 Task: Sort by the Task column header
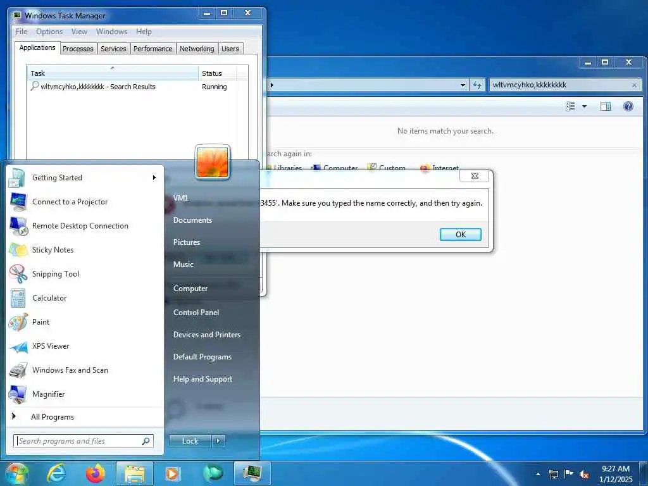[x=113, y=73]
